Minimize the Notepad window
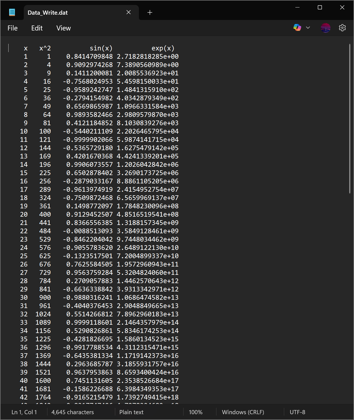The width and height of the screenshot is (354, 420). [x=298, y=7]
